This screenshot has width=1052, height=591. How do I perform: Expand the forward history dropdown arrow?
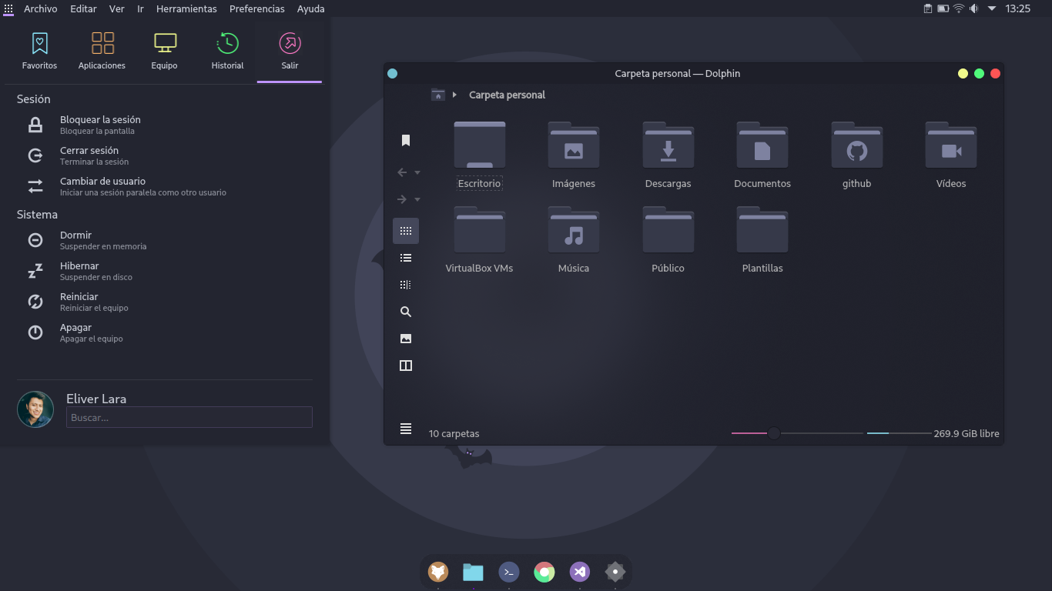click(x=417, y=200)
